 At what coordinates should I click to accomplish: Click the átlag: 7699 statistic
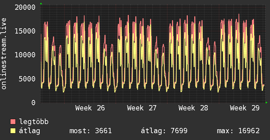click(164, 131)
